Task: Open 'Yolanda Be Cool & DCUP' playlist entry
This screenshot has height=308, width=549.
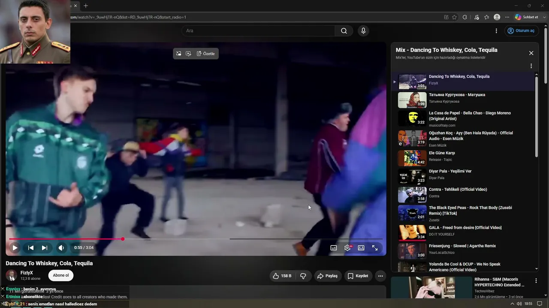Action: coord(464,267)
